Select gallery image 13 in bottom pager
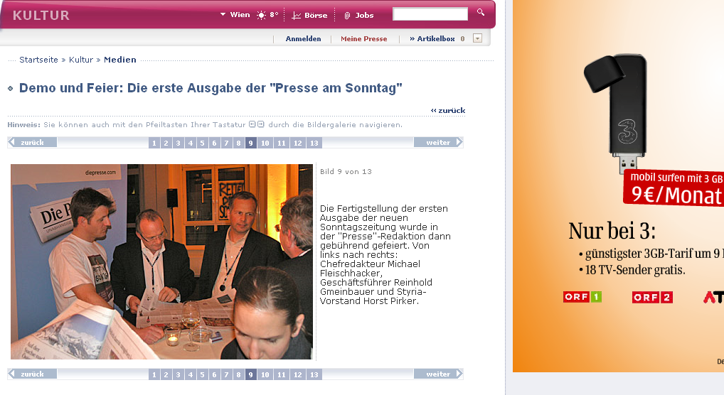The height and width of the screenshot is (395, 724). pos(314,374)
